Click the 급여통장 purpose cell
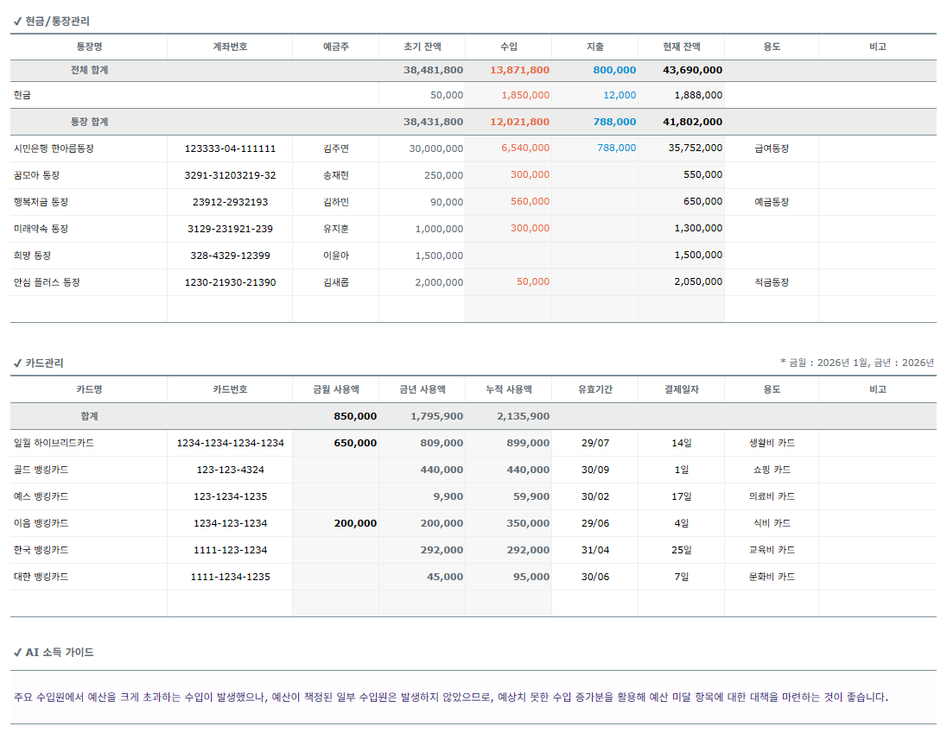The image size is (947, 739). [x=772, y=148]
